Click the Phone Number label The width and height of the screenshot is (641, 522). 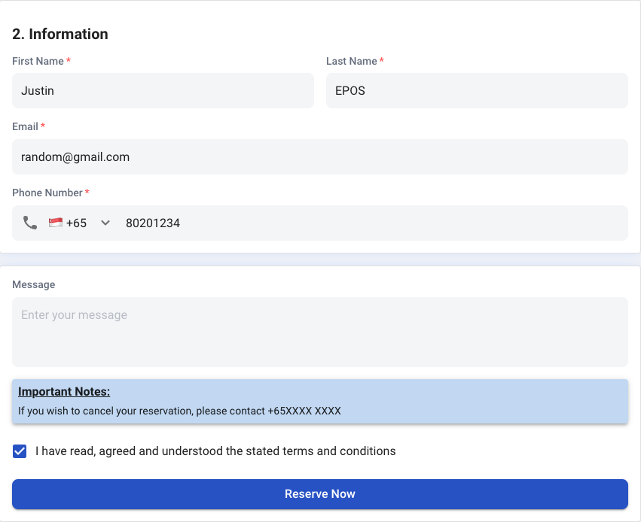tap(47, 193)
